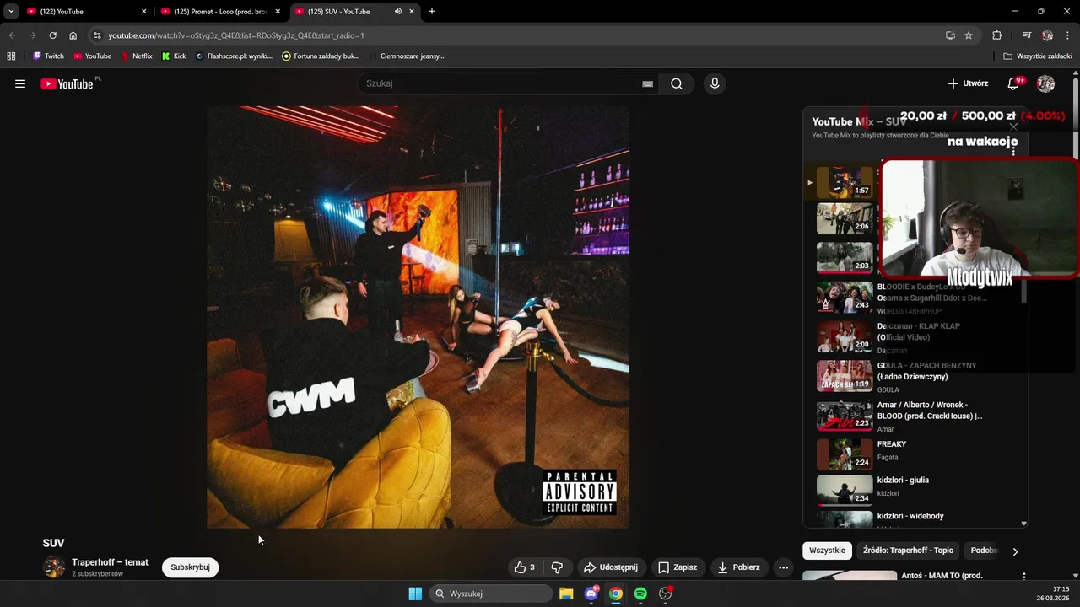Dislike the SUV video
This screenshot has height=607, width=1080.
tap(557, 567)
